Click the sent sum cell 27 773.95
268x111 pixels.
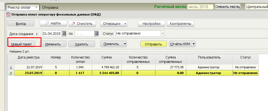click(x=171, y=67)
